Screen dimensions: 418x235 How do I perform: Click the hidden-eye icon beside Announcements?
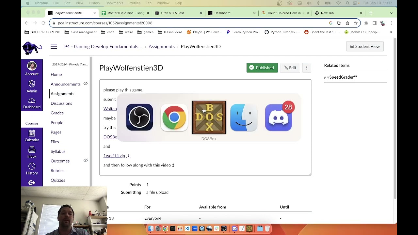pos(86,84)
